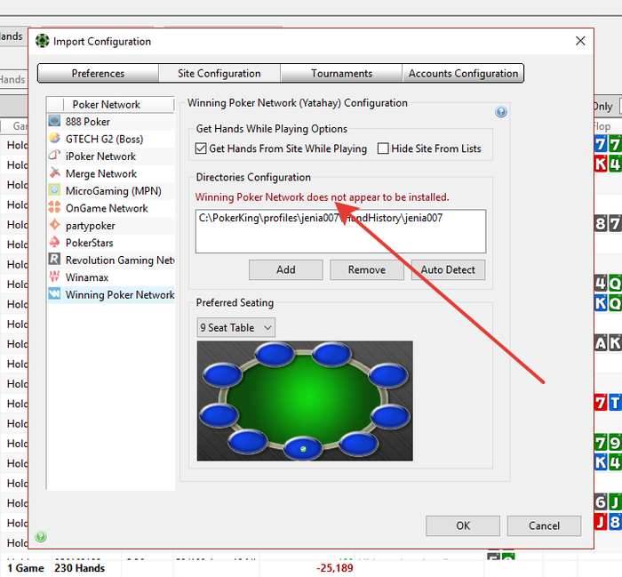Select the GTECH G2 (Boss) icon
622x577 pixels.
coord(54,138)
